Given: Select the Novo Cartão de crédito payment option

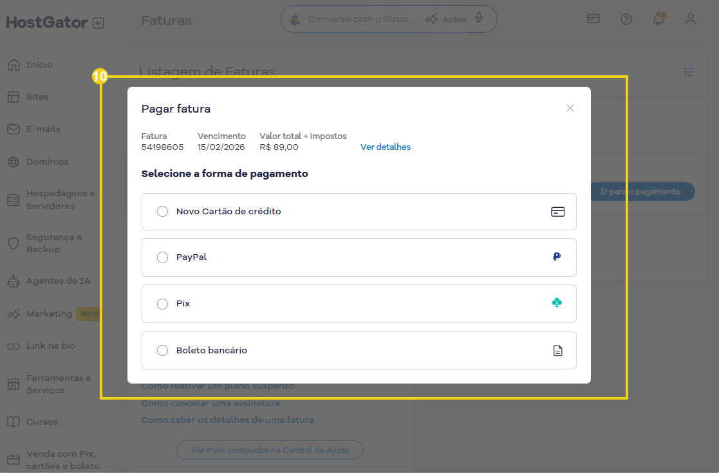Looking at the screenshot, I should (x=162, y=211).
